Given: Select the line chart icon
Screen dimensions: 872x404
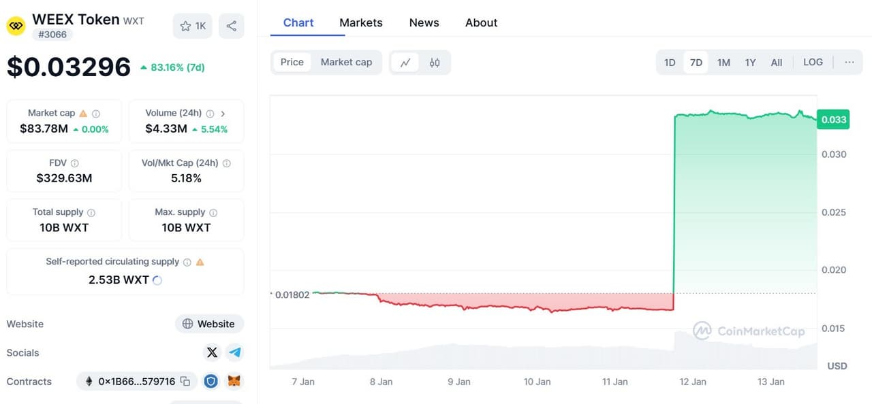Looking at the screenshot, I should pyautogui.click(x=405, y=62).
